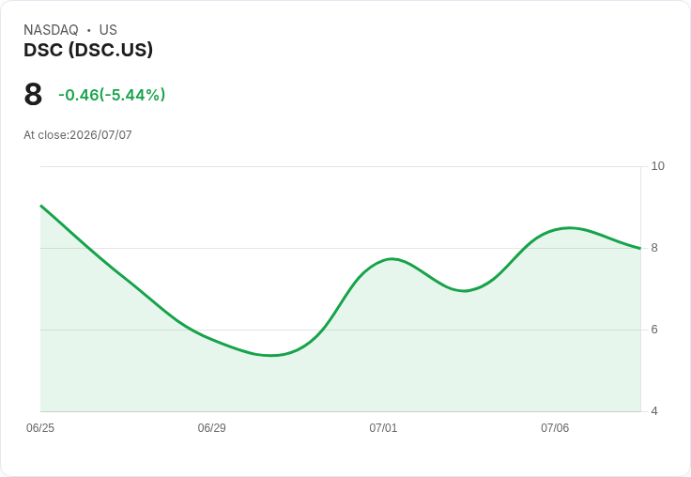
Task: Click the 10 y-axis price label
Action: (657, 166)
